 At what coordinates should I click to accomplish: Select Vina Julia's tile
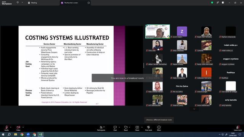157,45
